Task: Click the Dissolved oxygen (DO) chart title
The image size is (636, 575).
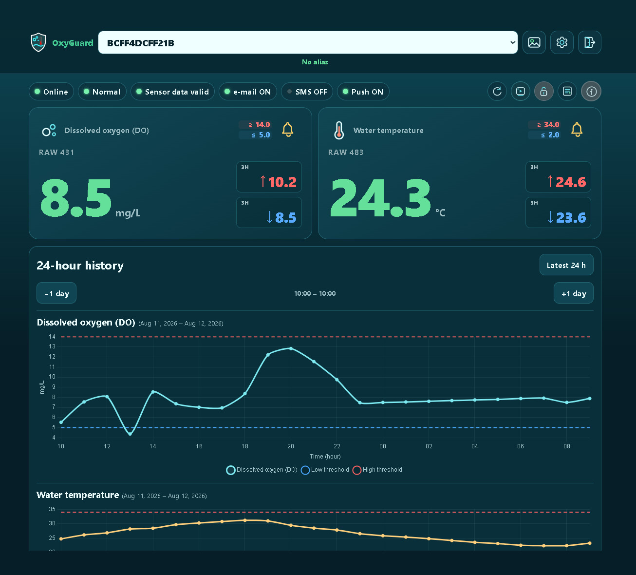Action: (86, 323)
